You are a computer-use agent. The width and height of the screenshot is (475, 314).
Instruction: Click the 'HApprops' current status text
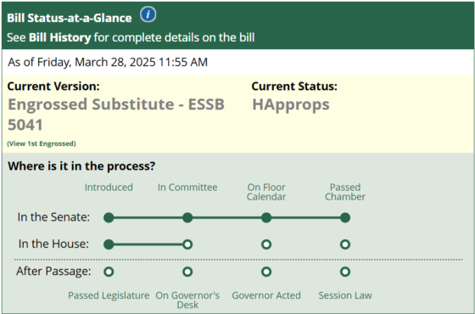(x=291, y=105)
